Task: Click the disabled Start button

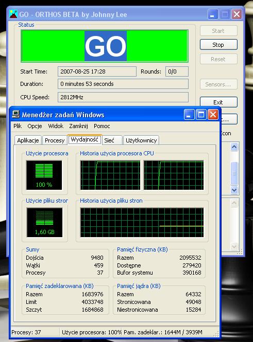Action: (x=218, y=31)
